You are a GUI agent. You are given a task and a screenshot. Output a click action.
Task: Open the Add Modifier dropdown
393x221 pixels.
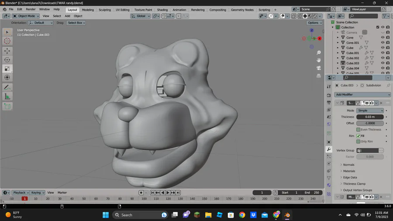(x=362, y=94)
